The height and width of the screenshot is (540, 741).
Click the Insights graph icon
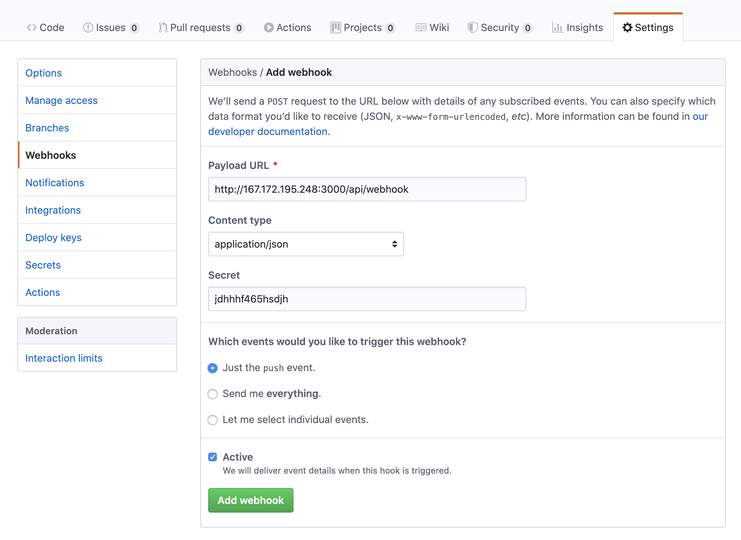coord(558,27)
